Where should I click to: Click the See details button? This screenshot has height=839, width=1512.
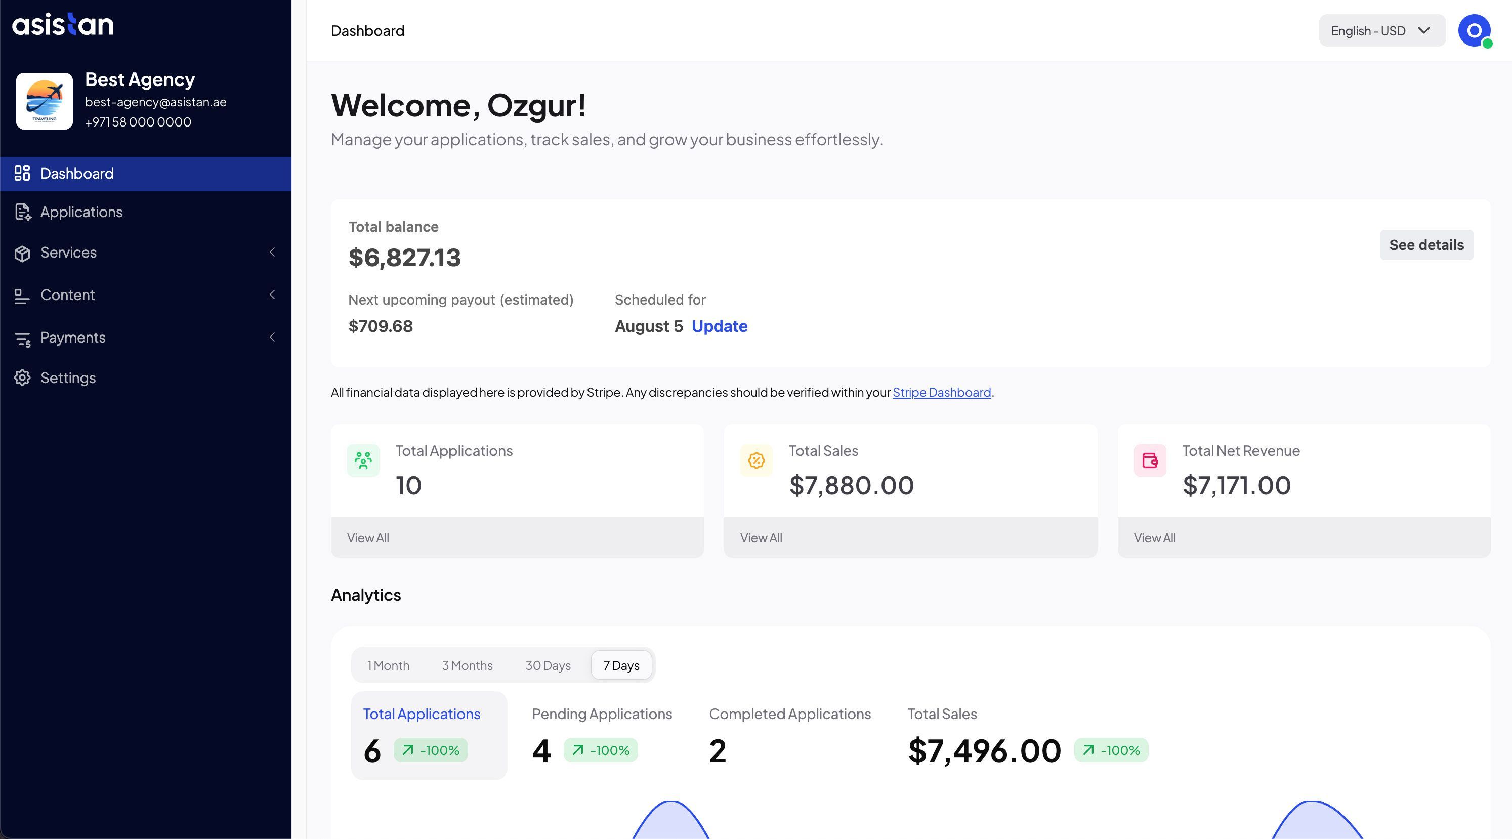(1426, 245)
